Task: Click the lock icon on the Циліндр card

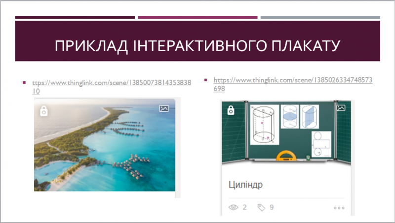Action: point(231,110)
